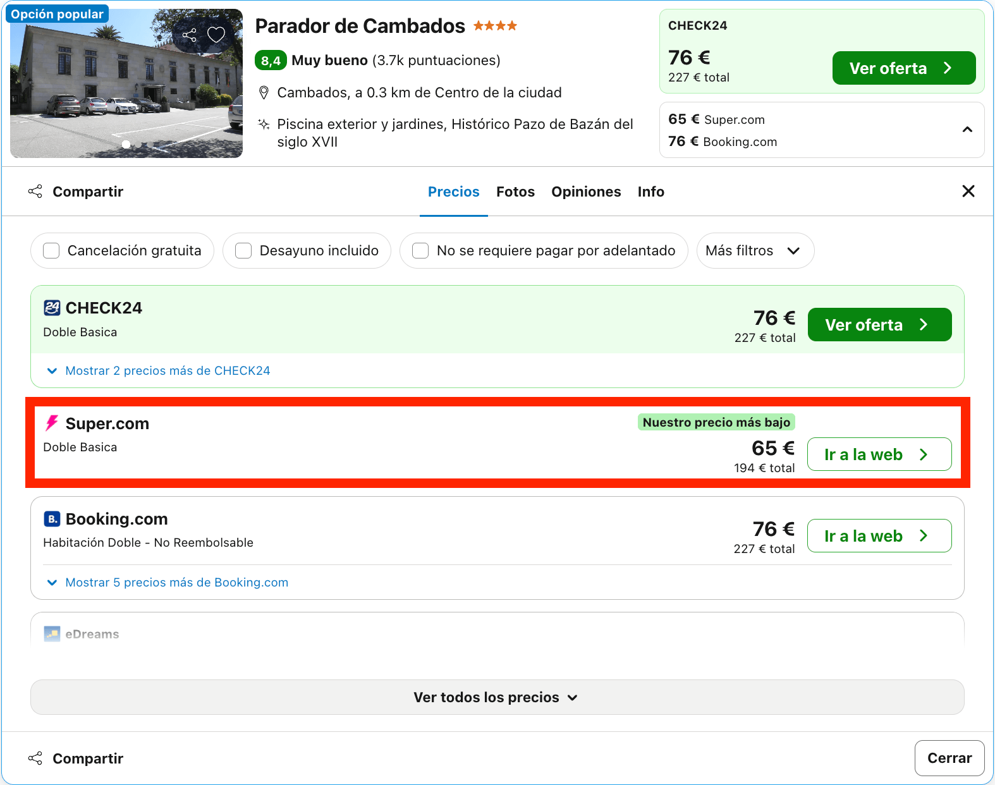995x785 pixels.
Task: Click the 8,4 rating badge
Action: [271, 61]
